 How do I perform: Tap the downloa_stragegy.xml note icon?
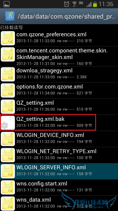point(8,74)
